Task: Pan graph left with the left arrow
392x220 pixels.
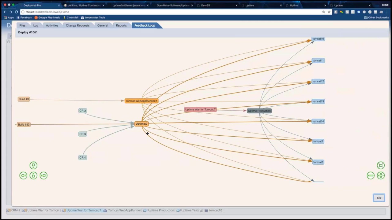Action: (x=23, y=175)
